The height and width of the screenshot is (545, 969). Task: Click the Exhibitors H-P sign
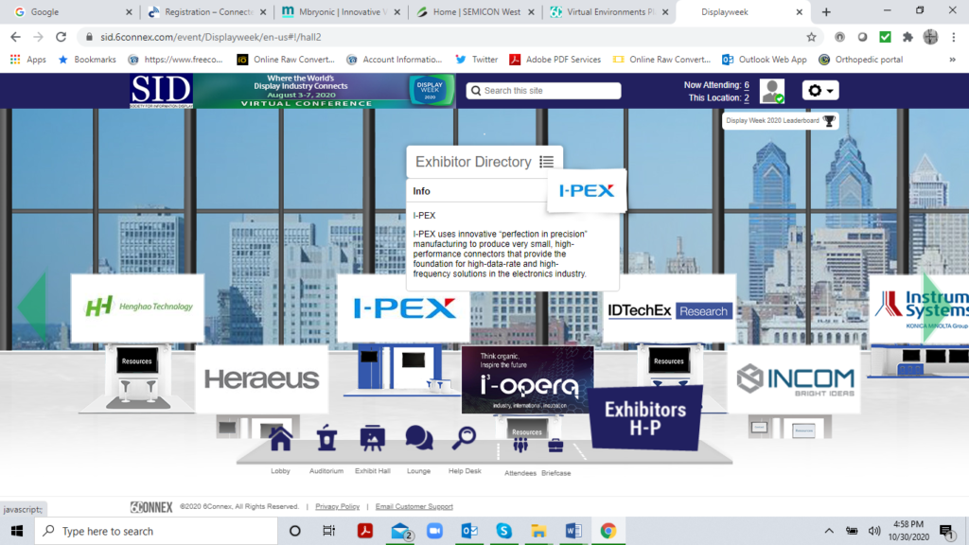click(x=645, y=418)
